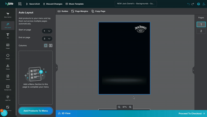
Task: Click Copy Page
Action: [x=98, y=11]
